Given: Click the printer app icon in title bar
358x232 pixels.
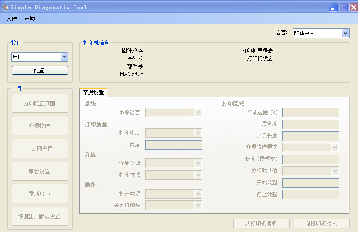Looking at the screenshot, I should pos(6,7).
